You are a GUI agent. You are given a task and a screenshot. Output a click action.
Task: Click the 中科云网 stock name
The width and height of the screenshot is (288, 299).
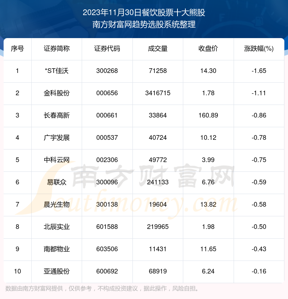[x=57, y=160]
